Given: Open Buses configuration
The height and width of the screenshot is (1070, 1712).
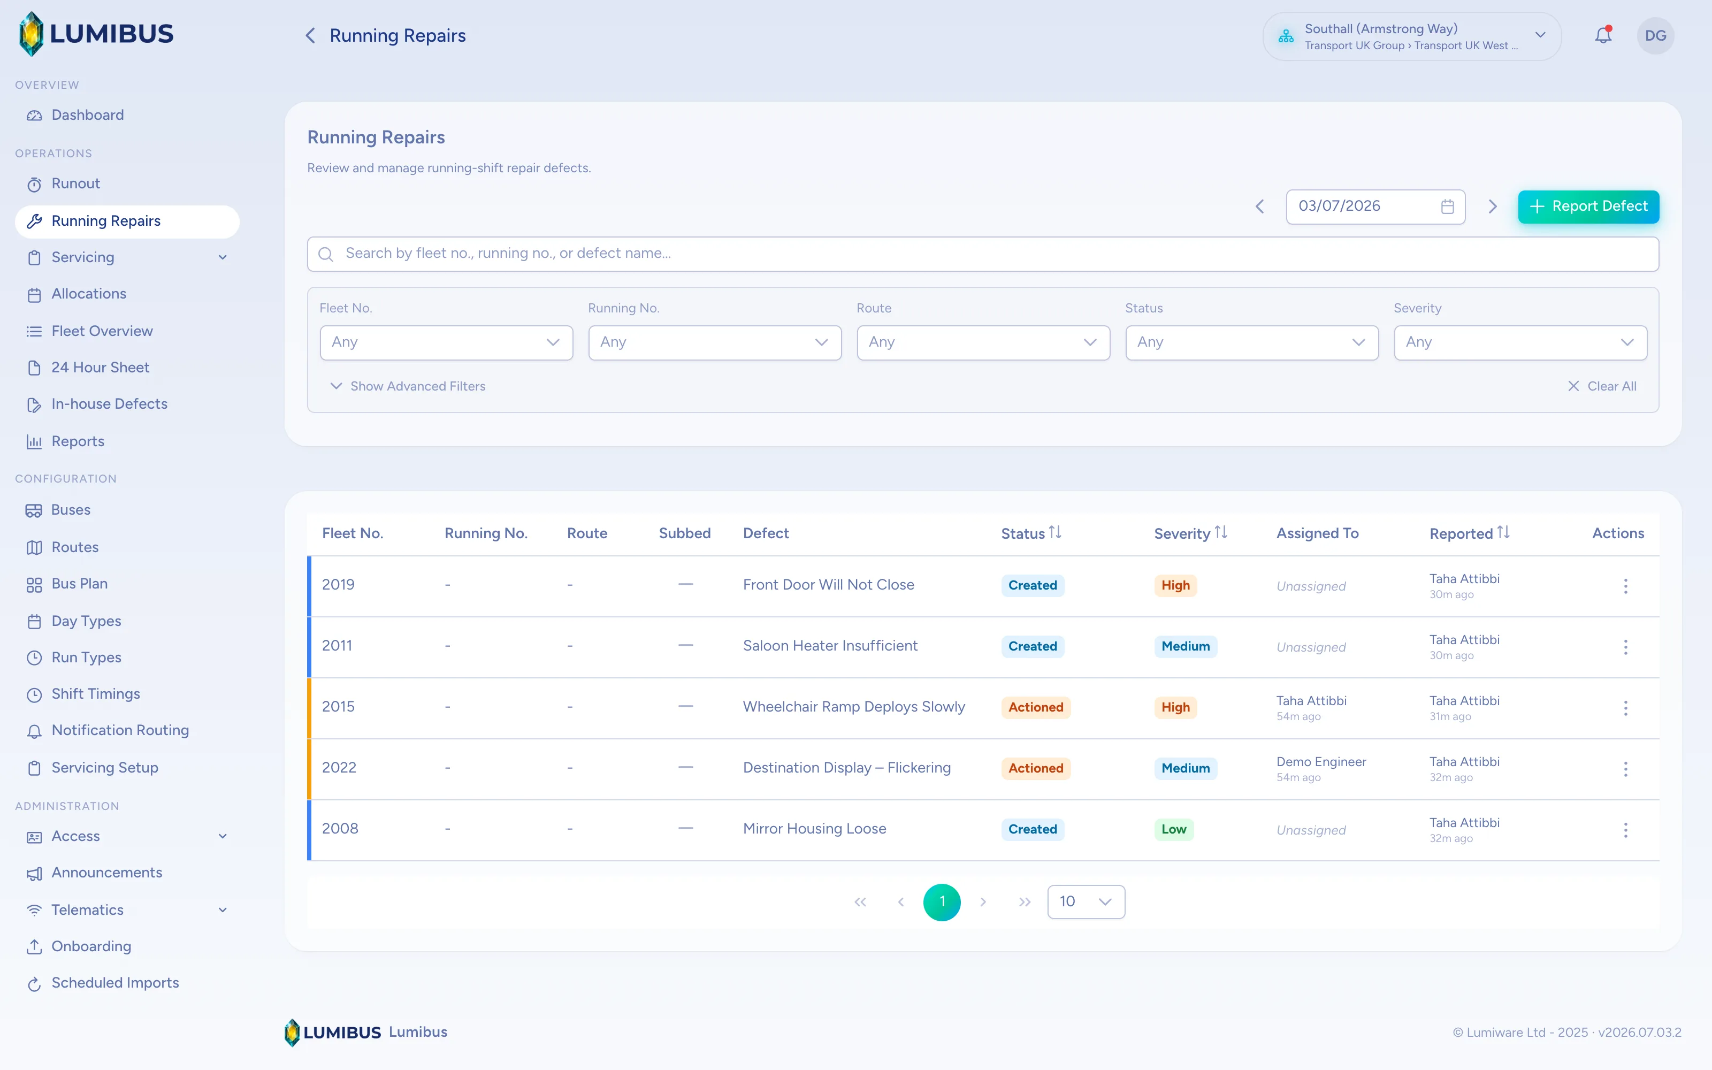Looking at the screenshot, I should pos(127,509).
